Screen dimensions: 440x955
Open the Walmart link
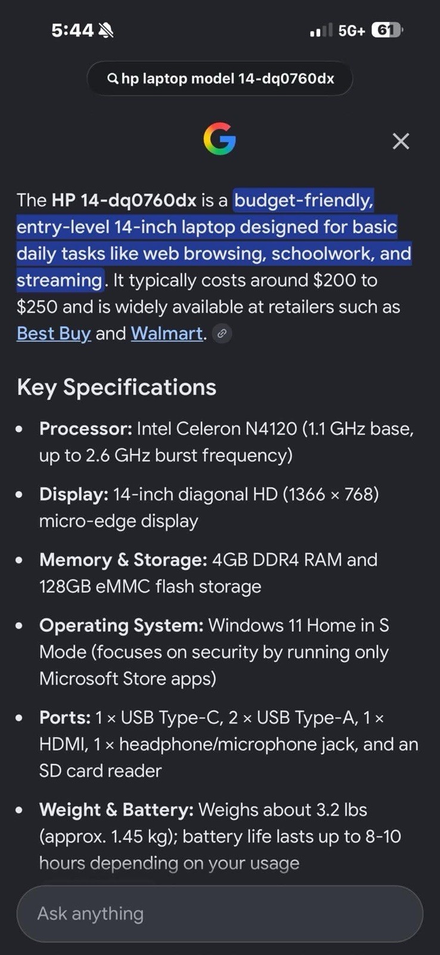click(x=167, y=333)
